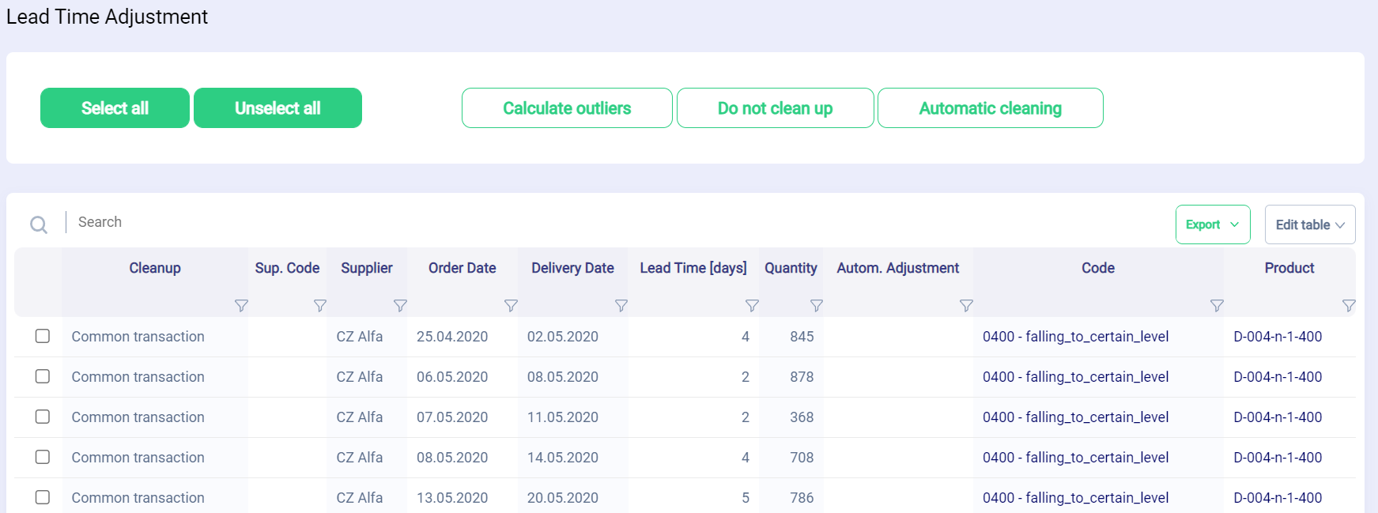
Task: Open filter for Sup. Code column
Action: (319, 306)
